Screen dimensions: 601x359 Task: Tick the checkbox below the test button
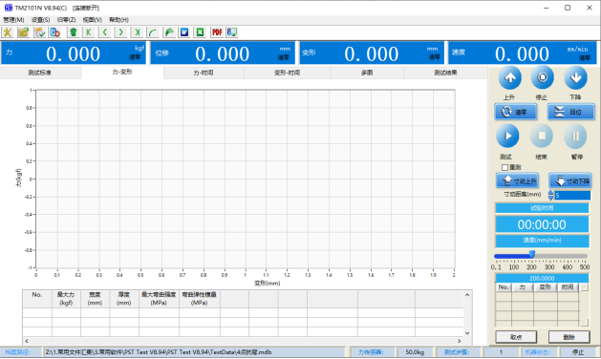pyautogui.click(x=504, y=167)
